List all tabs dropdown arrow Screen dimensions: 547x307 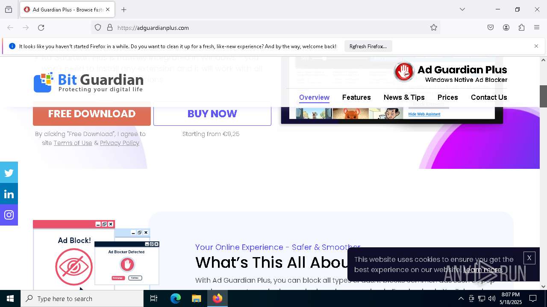pos(462,9)
